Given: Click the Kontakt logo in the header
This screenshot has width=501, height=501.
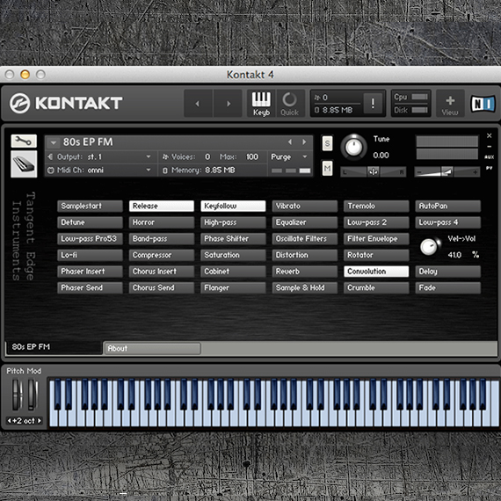Looking at the screenshot, I should (x=66, y=103).
